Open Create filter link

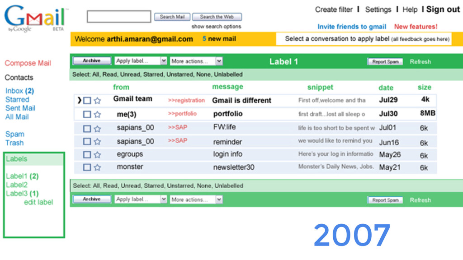coord(334,10)
